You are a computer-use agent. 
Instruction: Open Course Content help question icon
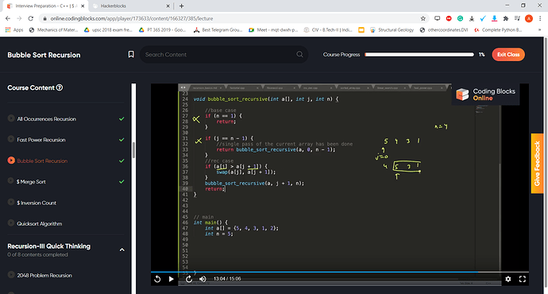60,87
